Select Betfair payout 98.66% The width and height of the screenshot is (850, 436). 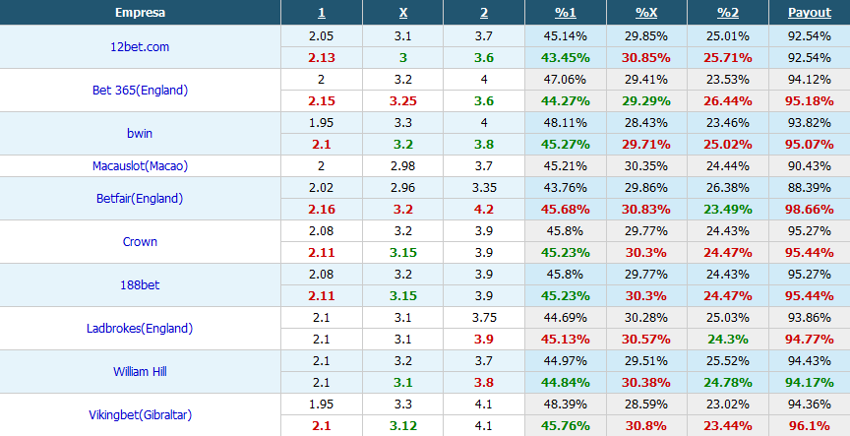tap(810, 210)
